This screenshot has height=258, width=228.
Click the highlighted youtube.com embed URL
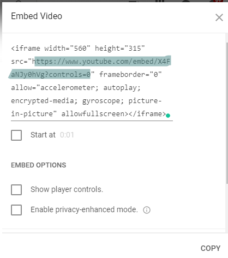coord(91,68)
